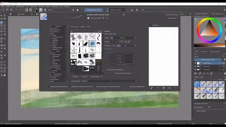Hide Paint Layer 3 visibility eye

(x=195, y=63)
